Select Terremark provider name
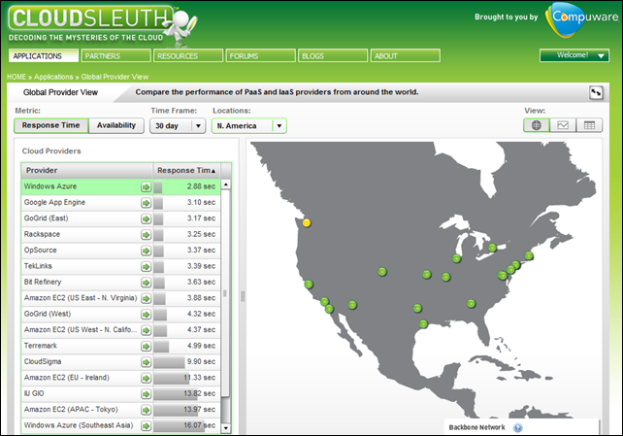This screenshot has width=623, height=436. (x=41, y=346)
